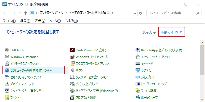Click the エクスプローラーのオプション icon

(x=72, y=63)
